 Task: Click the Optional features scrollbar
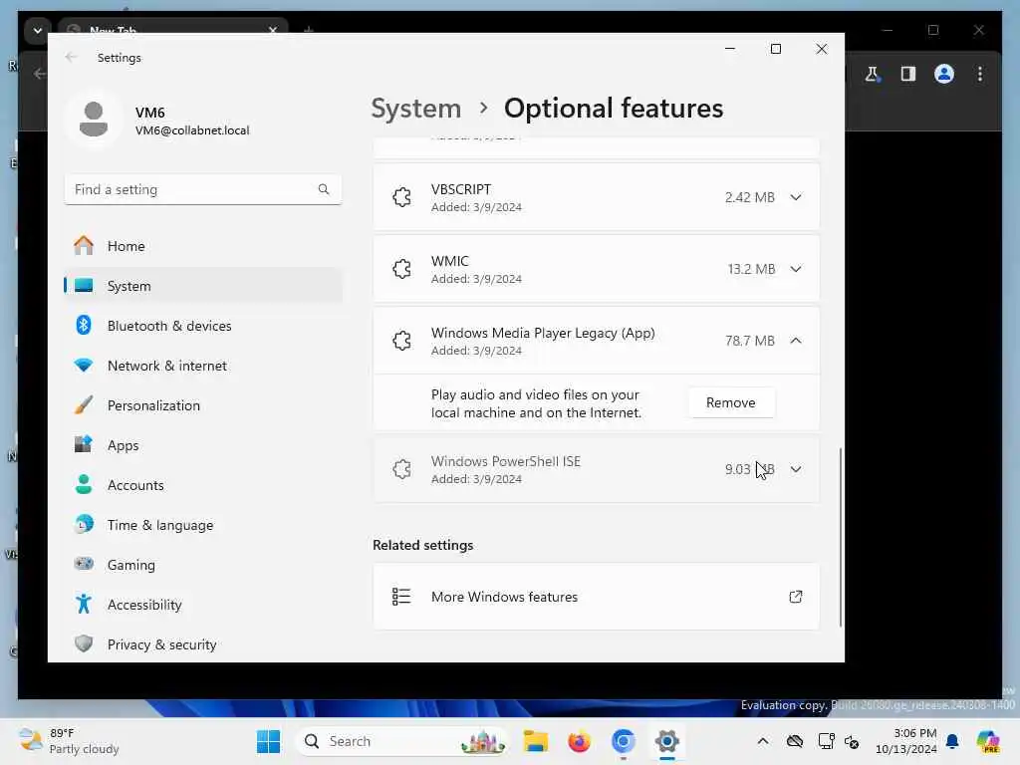[841, 537]
